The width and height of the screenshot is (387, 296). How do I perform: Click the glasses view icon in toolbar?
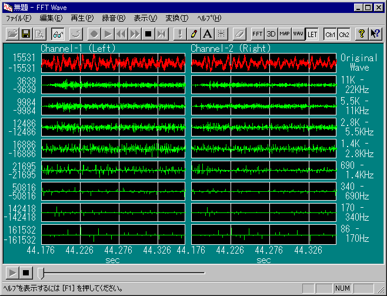(x=58, y=34)
